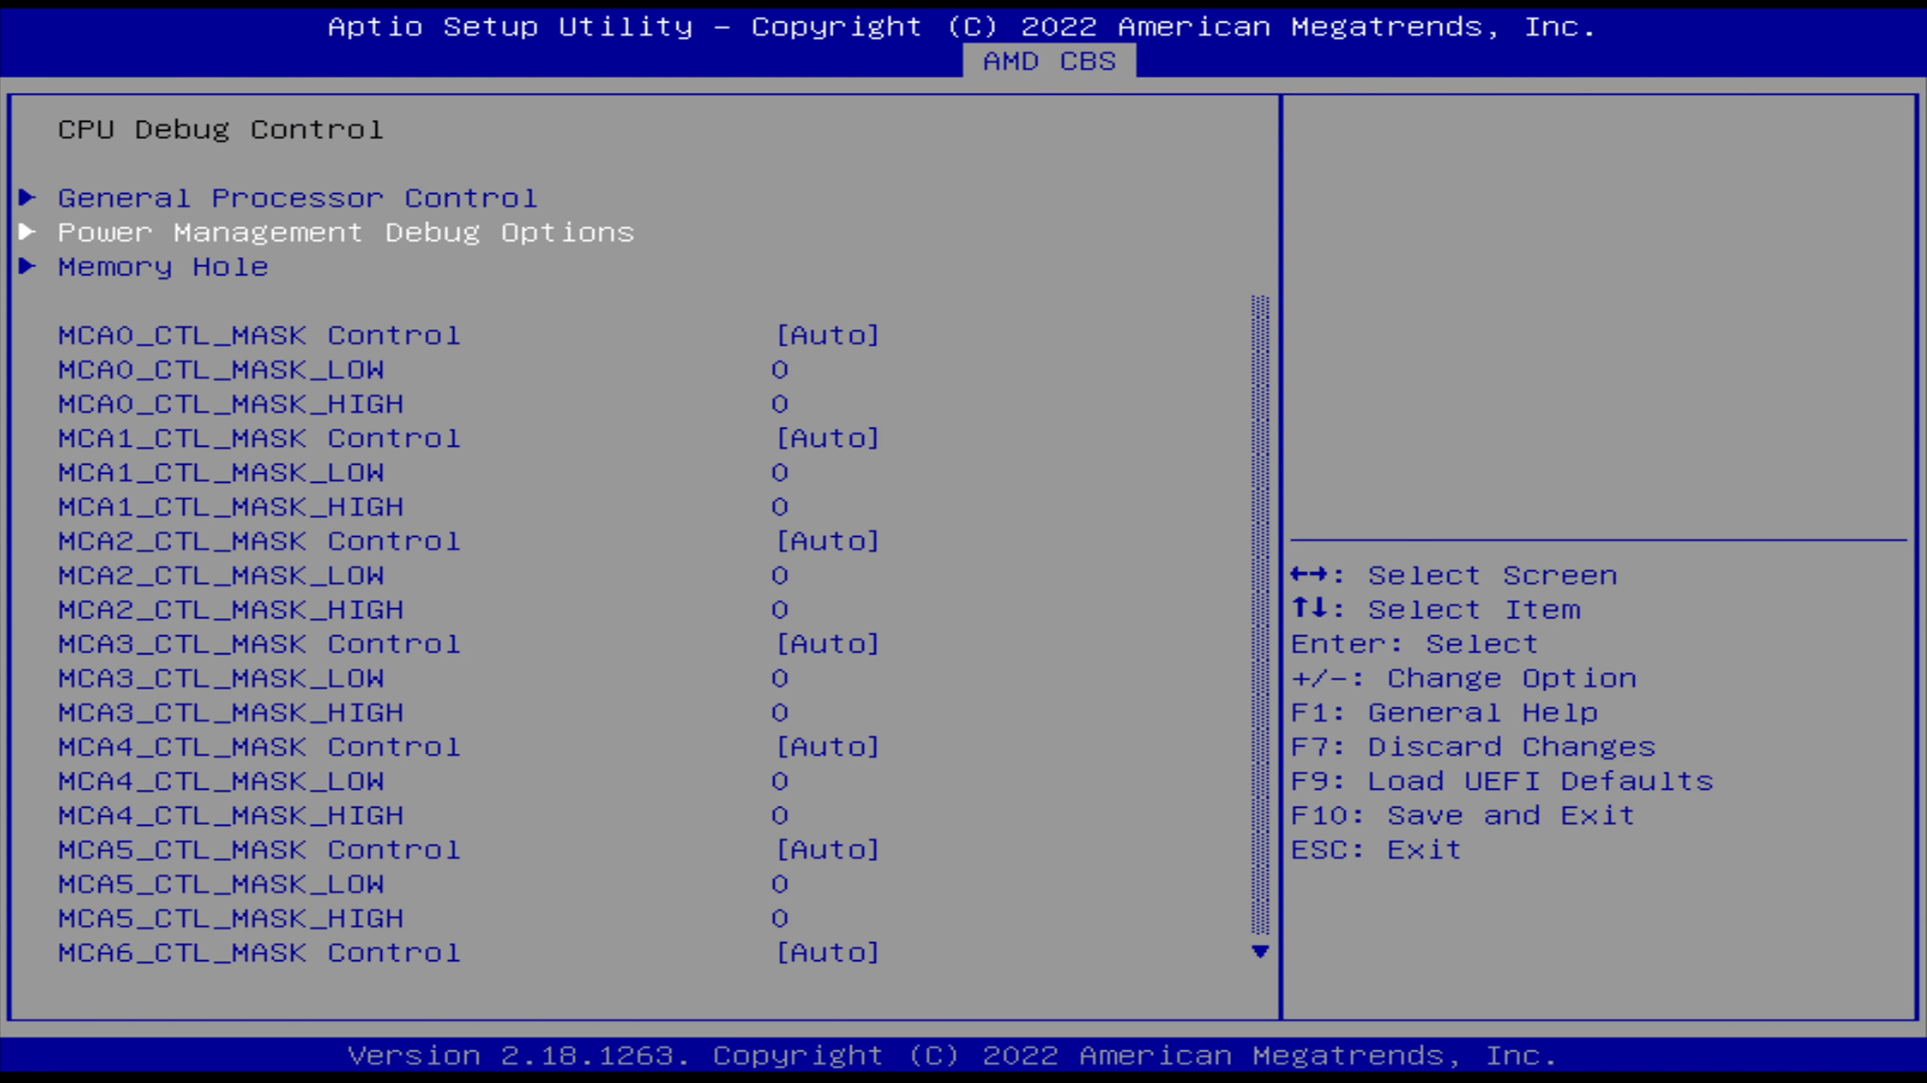Select the MCA2_CTL_MASK_LOW label

[221, 576]
